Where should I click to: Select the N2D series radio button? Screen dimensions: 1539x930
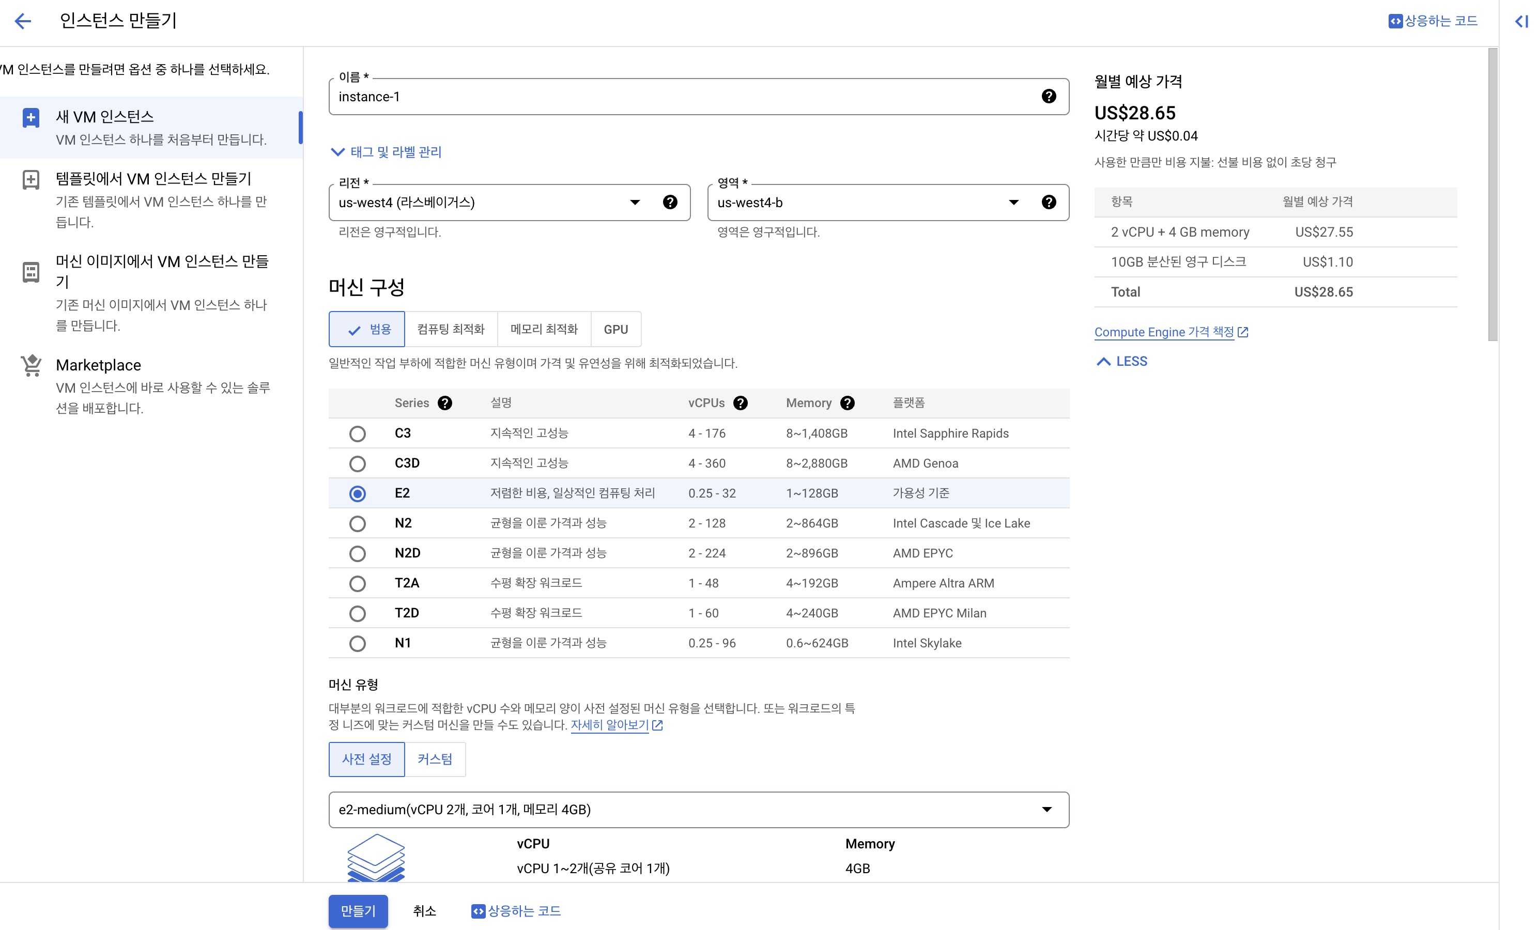coord(357,553)
